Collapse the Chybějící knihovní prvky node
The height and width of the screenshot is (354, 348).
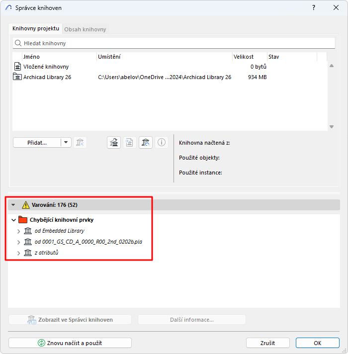pyautogui.click(x=13, y=220)
